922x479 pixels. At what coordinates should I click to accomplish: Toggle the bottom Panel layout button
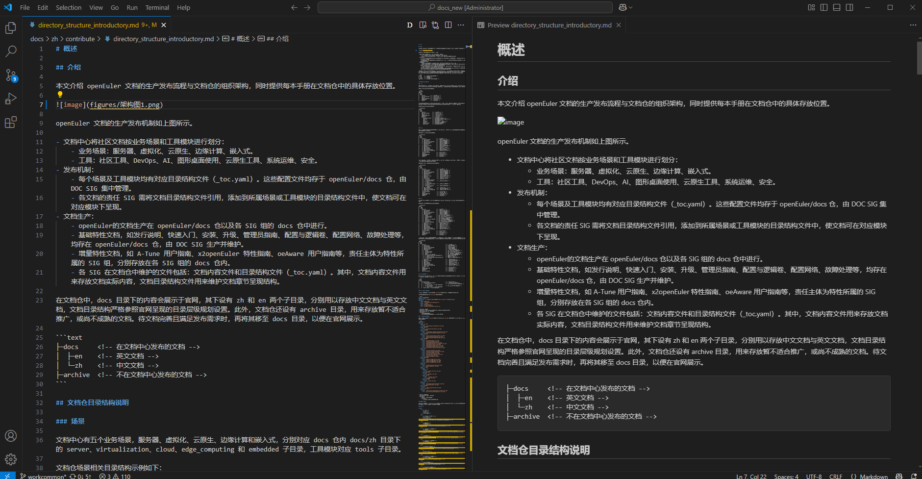point(837,7)
